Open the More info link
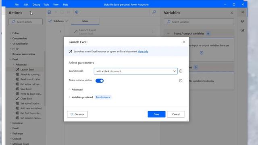The height and width of the screenshot is (145, 258). pos(143,52)
